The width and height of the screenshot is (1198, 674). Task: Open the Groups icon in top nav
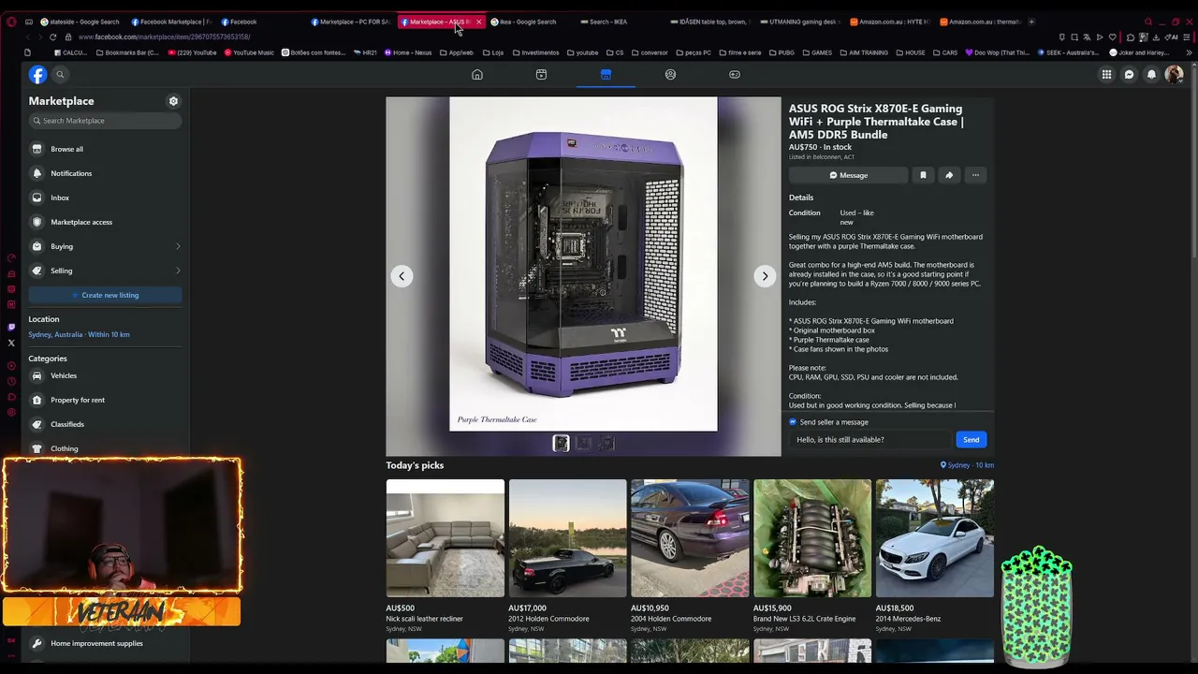point(670,75)
